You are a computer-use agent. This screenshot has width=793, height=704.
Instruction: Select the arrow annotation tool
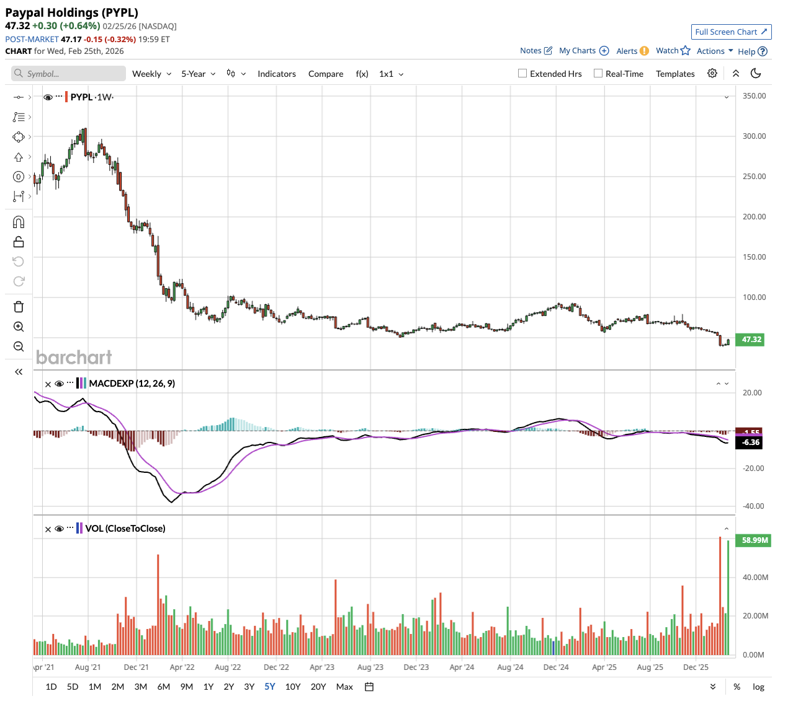coord(19,157)
